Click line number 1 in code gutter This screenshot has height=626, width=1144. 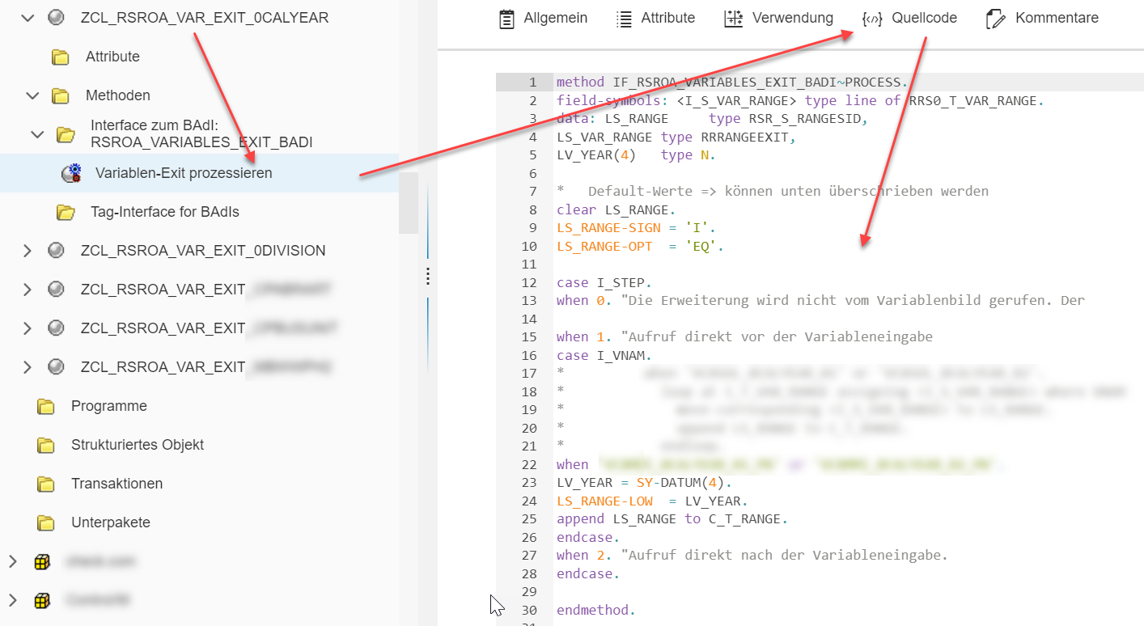click(x=532, y=82)
